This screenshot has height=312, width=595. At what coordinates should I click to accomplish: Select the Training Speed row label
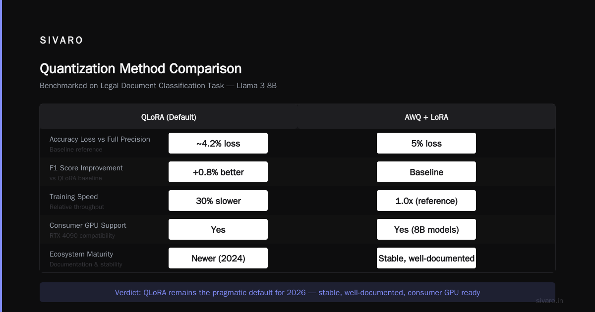(x=74, y=197)
